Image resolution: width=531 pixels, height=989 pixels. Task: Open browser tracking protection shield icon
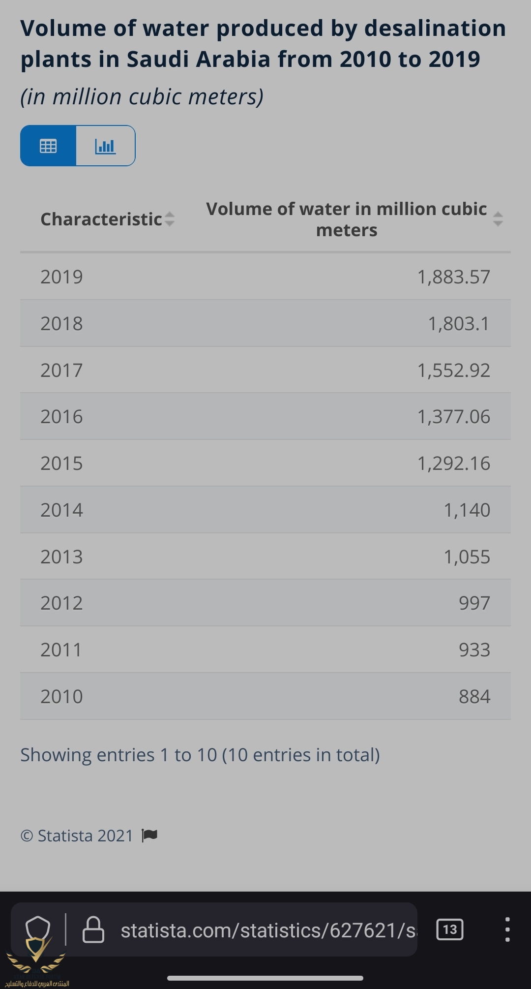[38, 929]
